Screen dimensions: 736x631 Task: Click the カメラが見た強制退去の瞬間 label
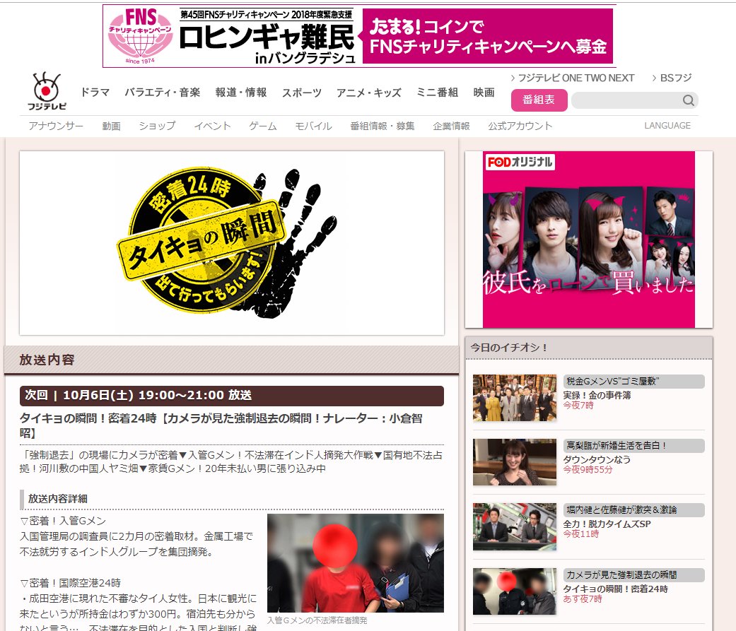pyautogui.click(x=633, y=575)
